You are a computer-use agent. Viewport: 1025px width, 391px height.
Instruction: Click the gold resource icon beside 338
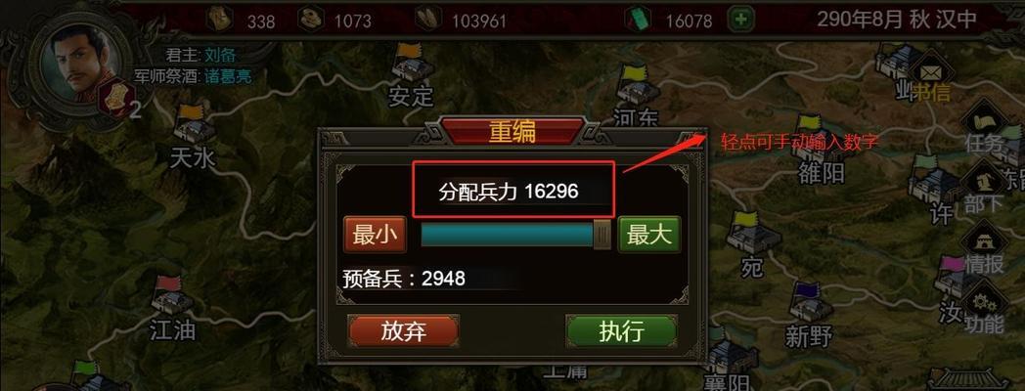pos(220,19)
